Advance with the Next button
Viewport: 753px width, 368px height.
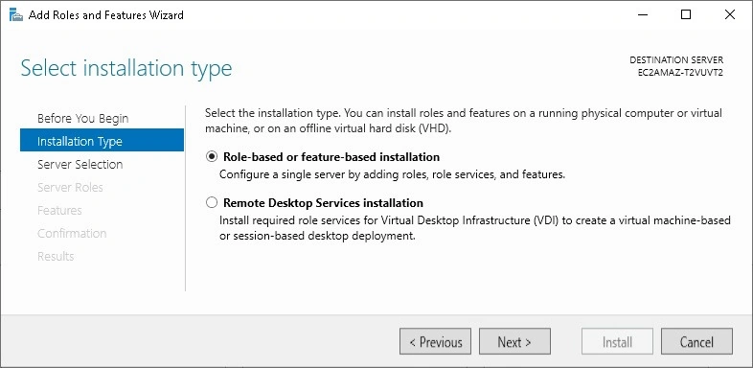click(514, 342)
